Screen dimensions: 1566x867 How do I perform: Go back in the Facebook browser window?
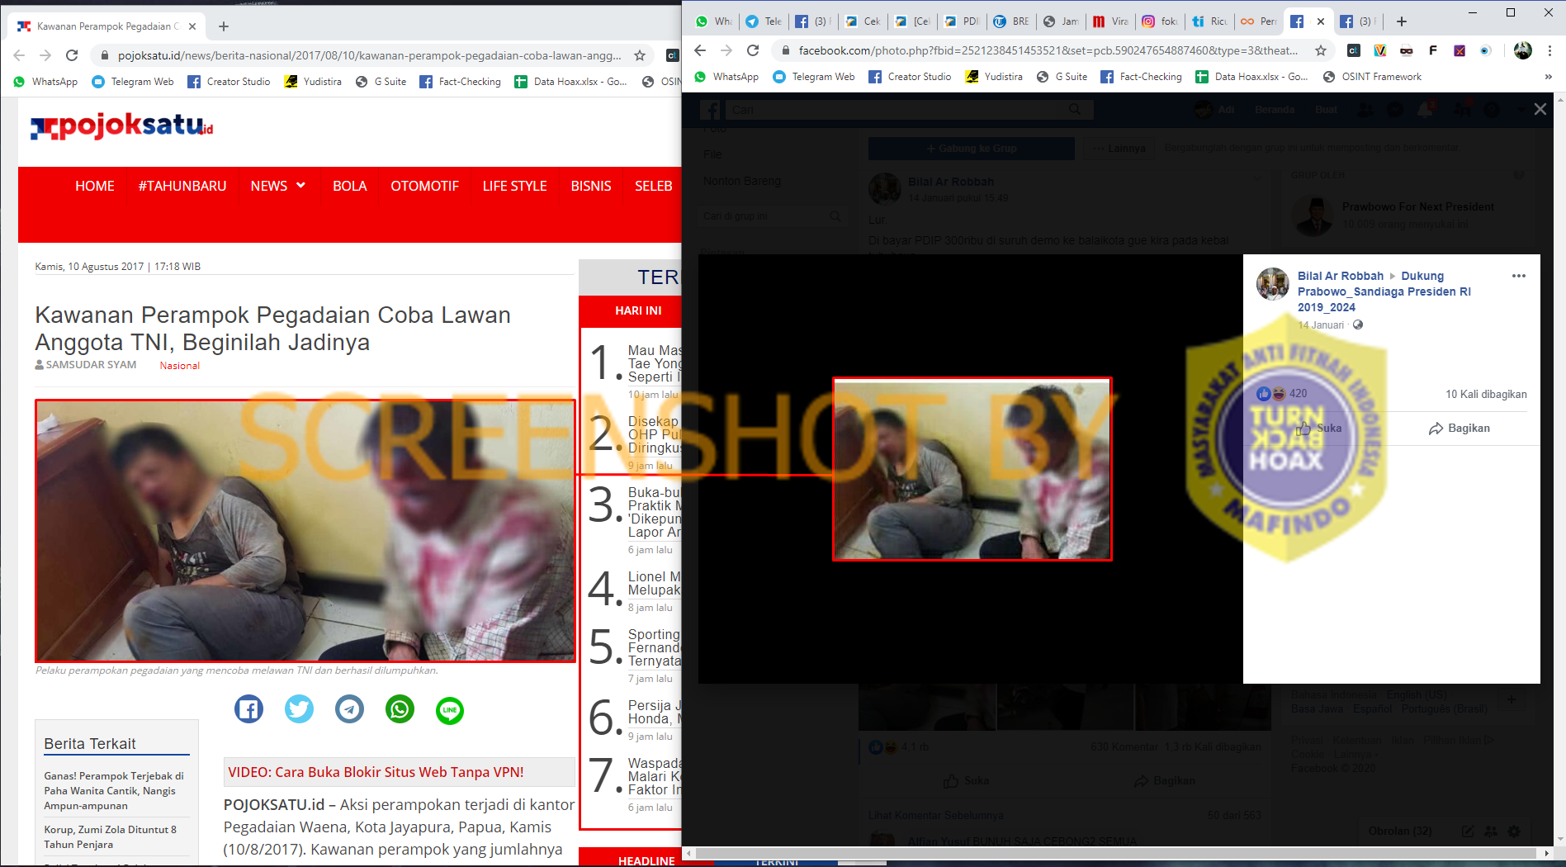(700, 50)
